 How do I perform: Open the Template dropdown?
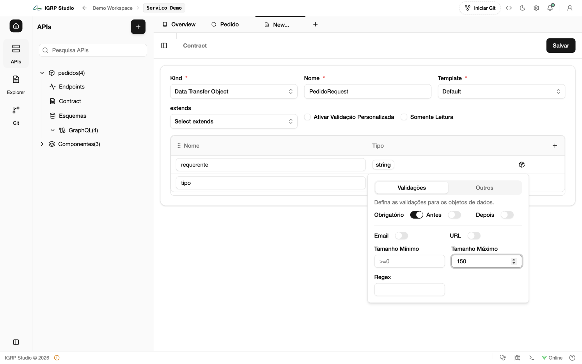tap(501, 91)
